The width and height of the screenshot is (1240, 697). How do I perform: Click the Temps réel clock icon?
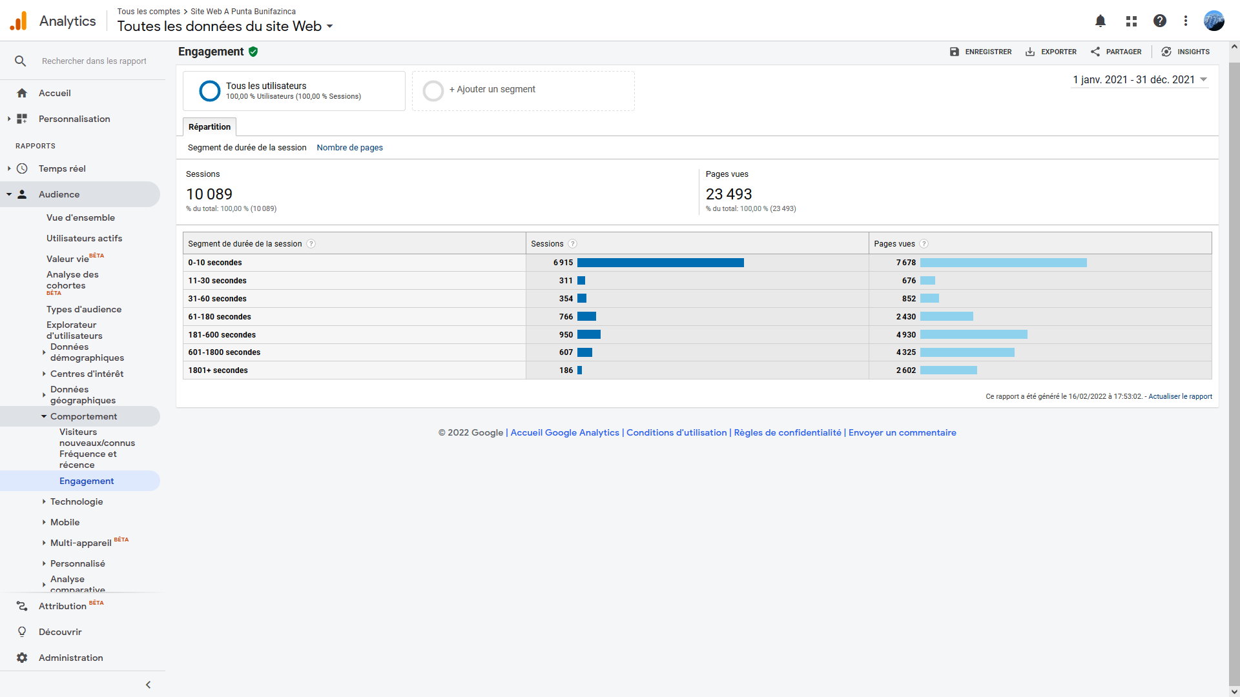click(x=22, y=168)
